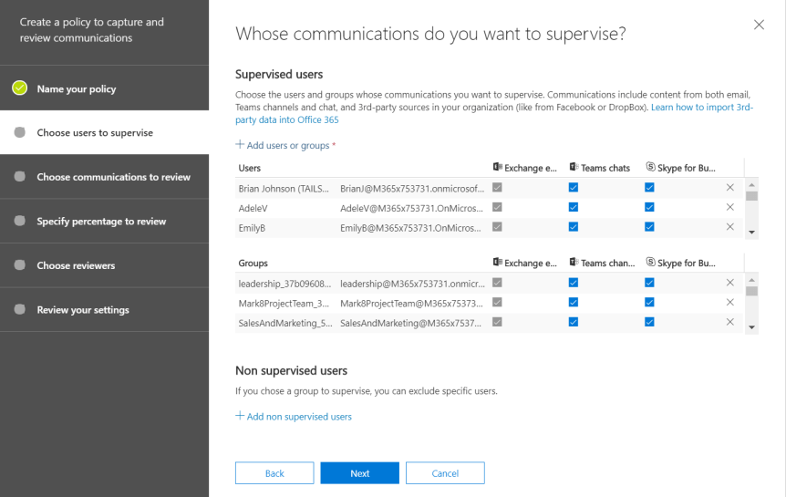Toggle Skype checkbox for SalesAndMarketing group
Viewport: 786px width, 497px height.
point(649,322)
